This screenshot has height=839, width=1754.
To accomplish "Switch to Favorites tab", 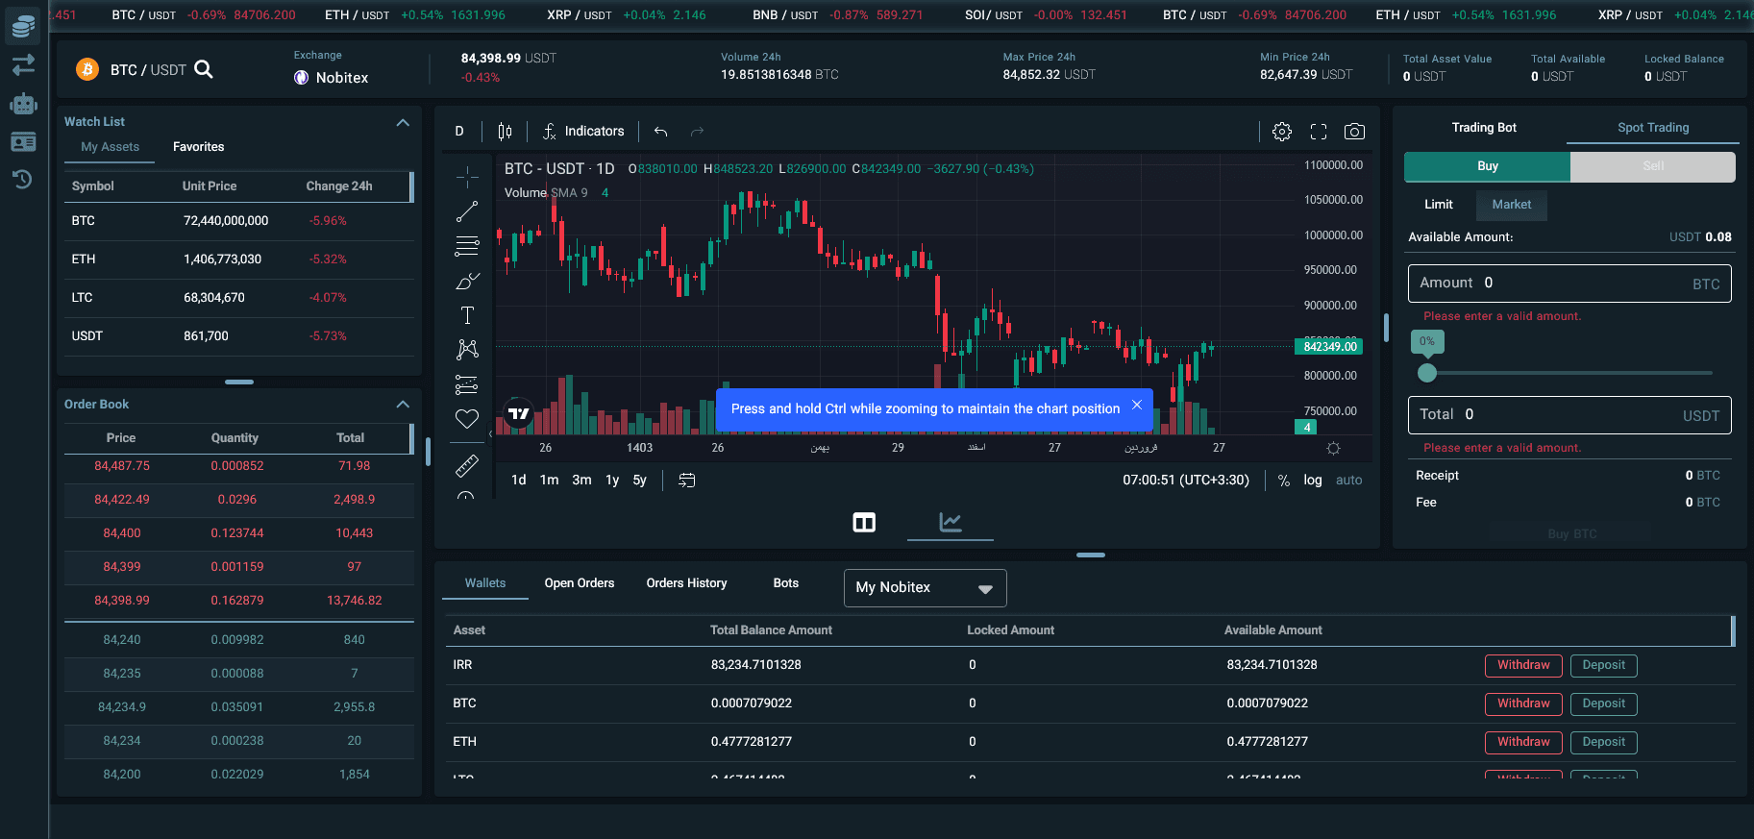I will click(x=198, y=147).
